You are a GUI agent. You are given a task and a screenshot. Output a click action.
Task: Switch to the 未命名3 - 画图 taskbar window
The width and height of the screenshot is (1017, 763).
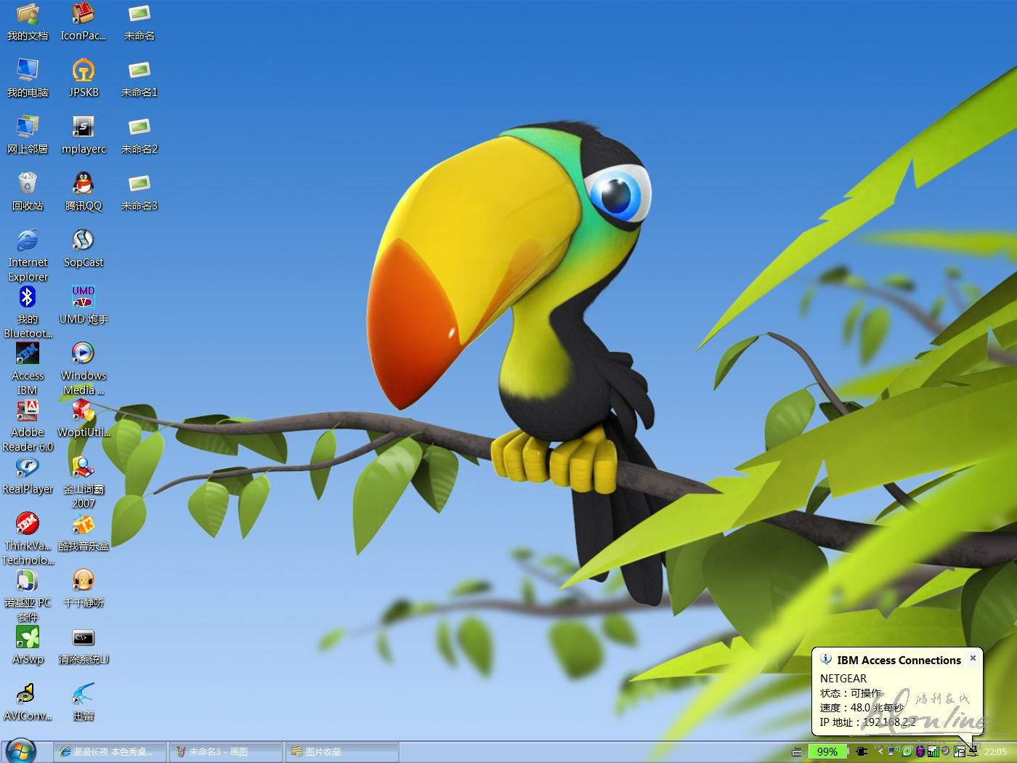tap(225, 751)
